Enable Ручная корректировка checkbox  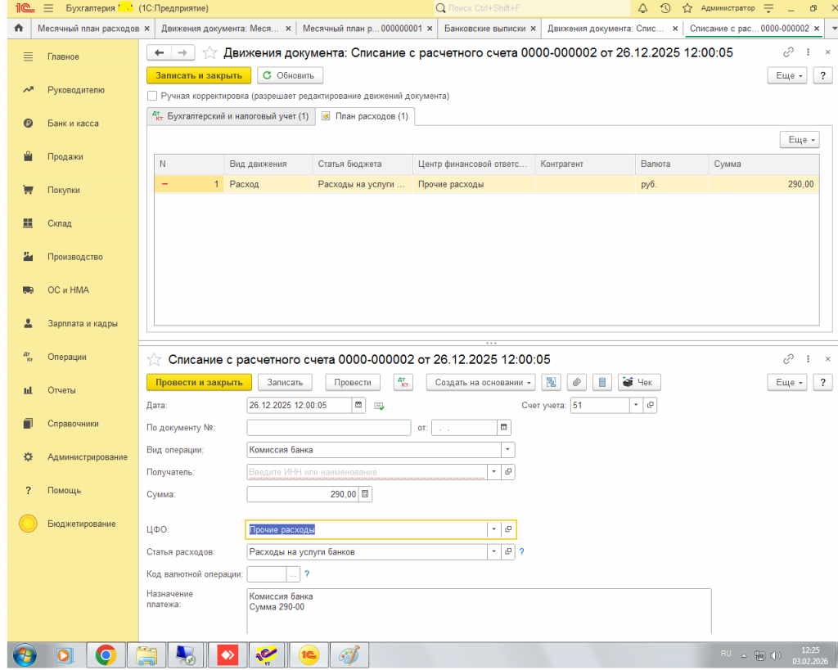pos(152,97)
